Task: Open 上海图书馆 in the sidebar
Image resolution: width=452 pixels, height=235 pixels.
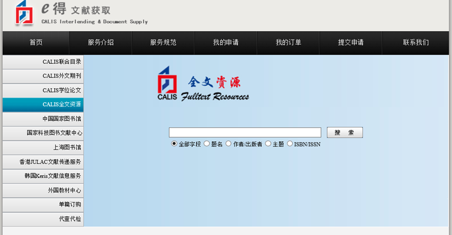Action: tap(43, 147)
